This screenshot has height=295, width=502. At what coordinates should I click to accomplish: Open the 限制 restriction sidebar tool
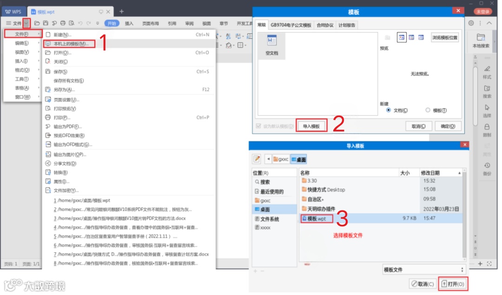487,131
